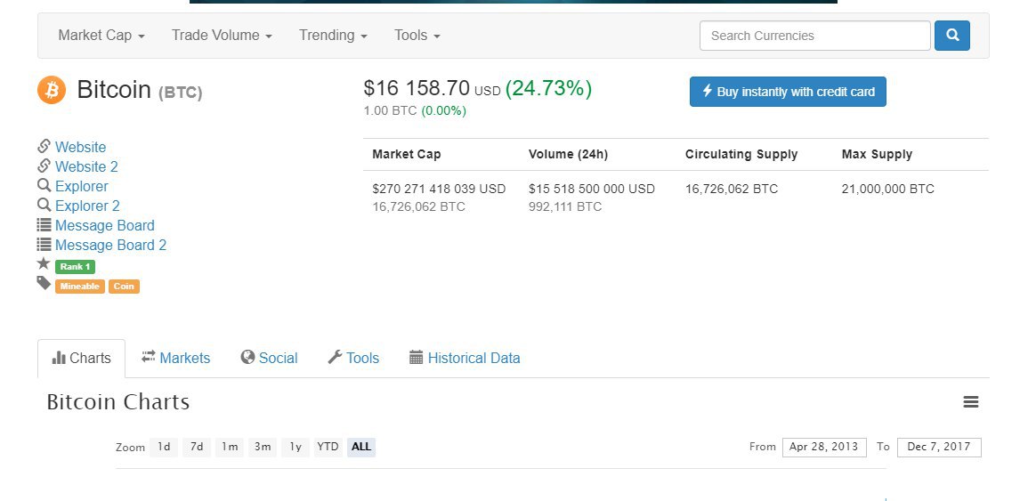Open the Website 2 link
Image resolution: width=1028 pixels, height=501 pixels.
pos(86,166)
